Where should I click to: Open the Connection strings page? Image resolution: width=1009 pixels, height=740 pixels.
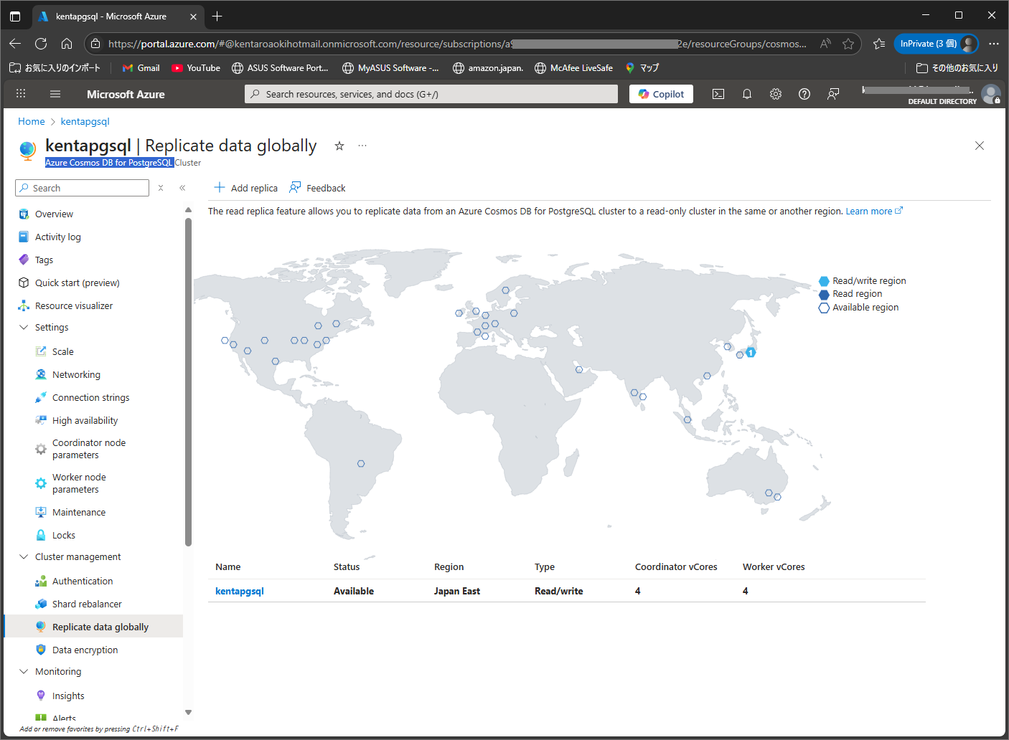pos(90,397)
